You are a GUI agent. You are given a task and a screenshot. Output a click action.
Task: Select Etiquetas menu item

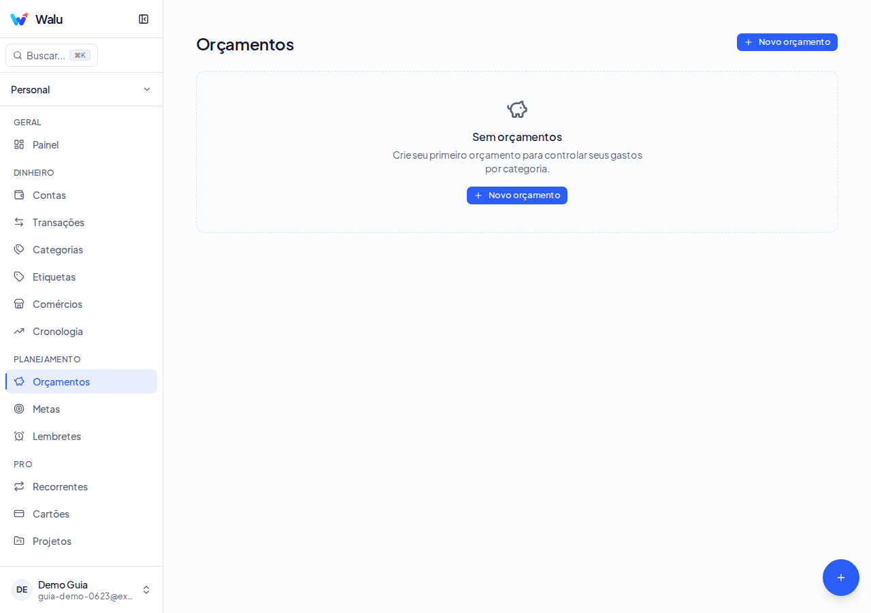[x=81, y=277]
